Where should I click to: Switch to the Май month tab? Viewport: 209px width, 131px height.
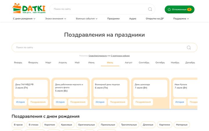tap(77, 62)
